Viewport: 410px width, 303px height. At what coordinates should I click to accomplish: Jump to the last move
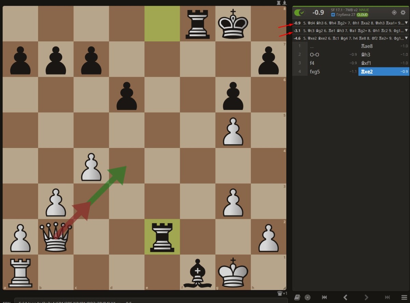coord(387,298)
